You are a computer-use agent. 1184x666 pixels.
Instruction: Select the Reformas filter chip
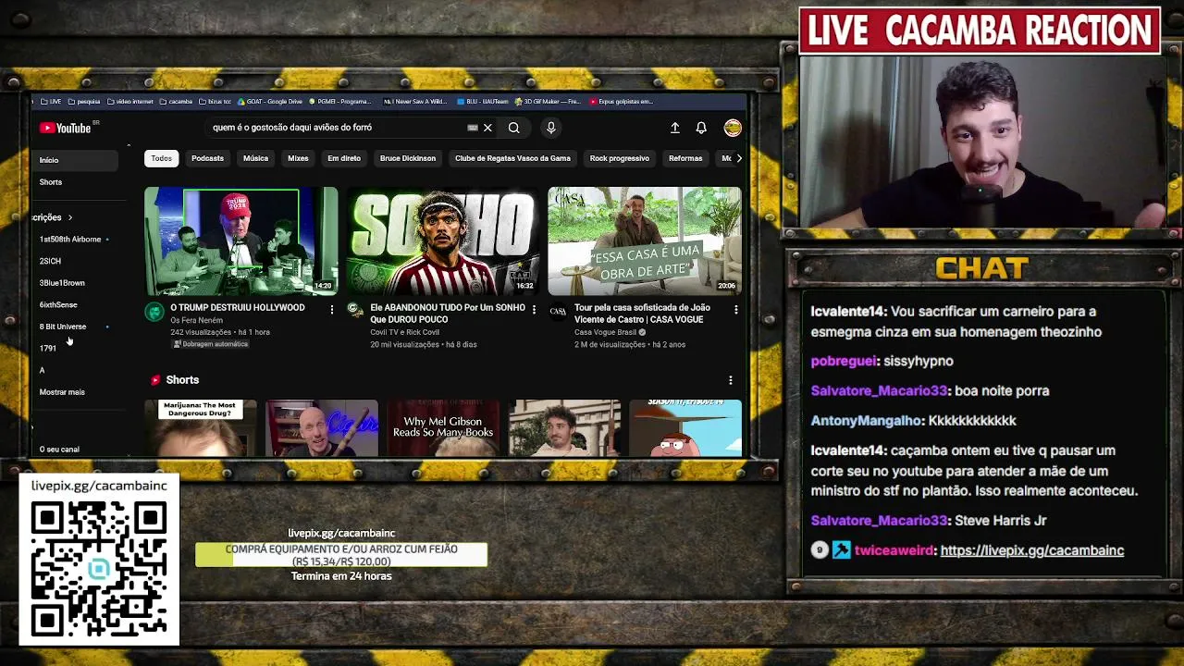(x=685, y=158)
